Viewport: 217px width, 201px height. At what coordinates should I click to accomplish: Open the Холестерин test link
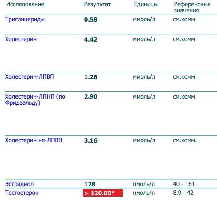coord(21,39)
